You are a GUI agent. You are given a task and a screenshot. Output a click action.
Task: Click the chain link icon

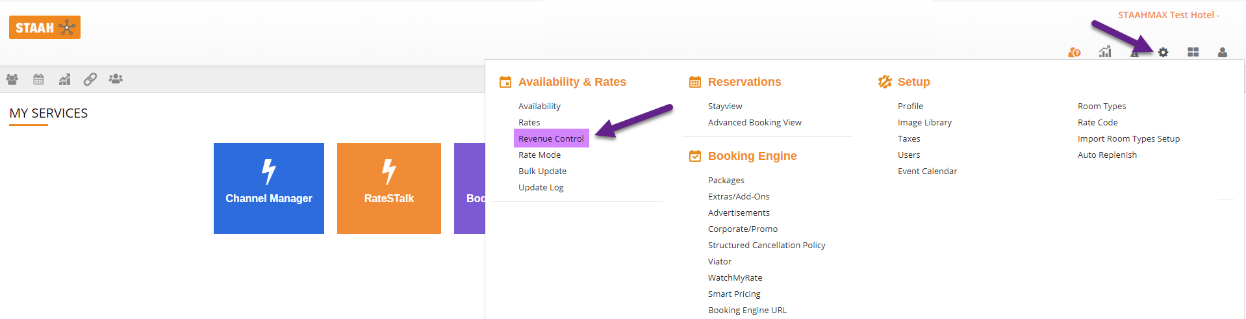coord(90,79)
